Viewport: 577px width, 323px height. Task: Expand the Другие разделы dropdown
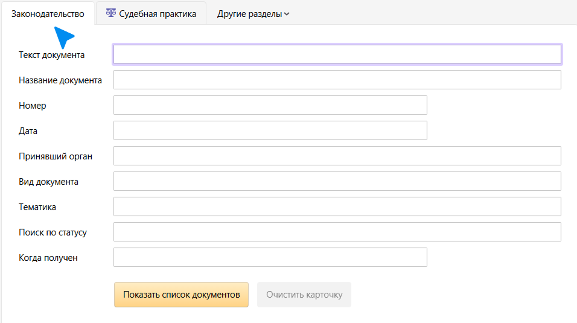pyautogui.click(x=253, y=14)
